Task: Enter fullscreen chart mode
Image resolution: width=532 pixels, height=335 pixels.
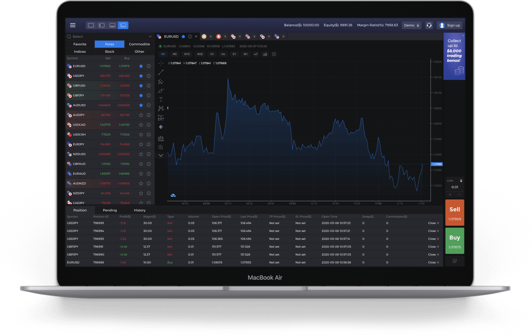Action: [x=274, y=54]
